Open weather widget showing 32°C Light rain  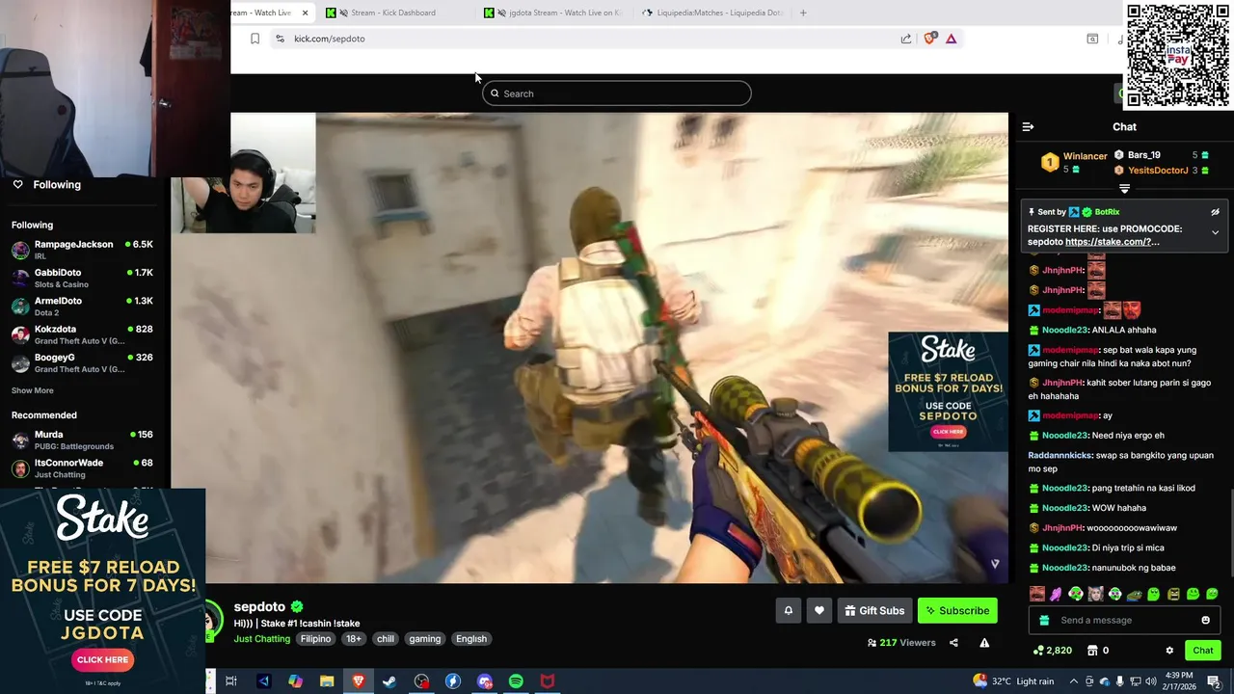pos(1013,681)
